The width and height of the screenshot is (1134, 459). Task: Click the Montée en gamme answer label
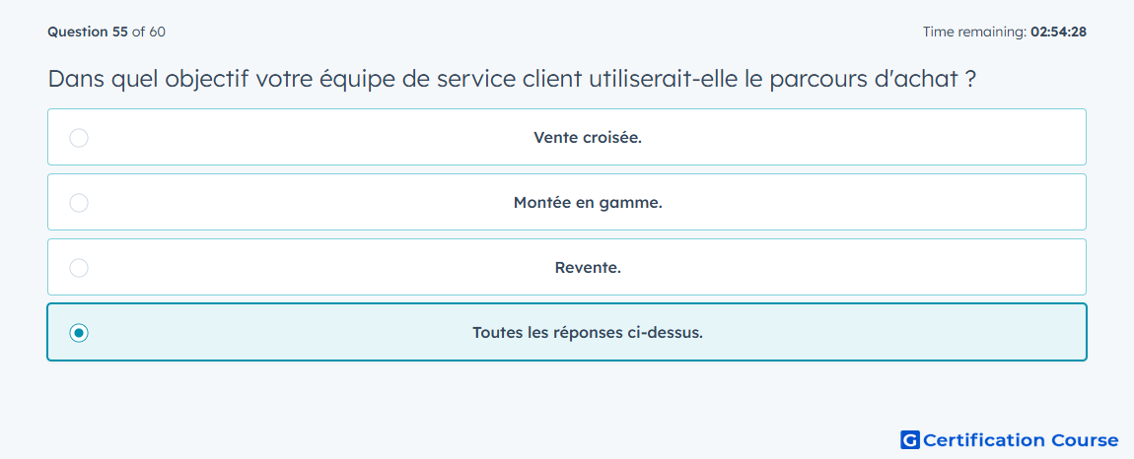tap(588, 203)
